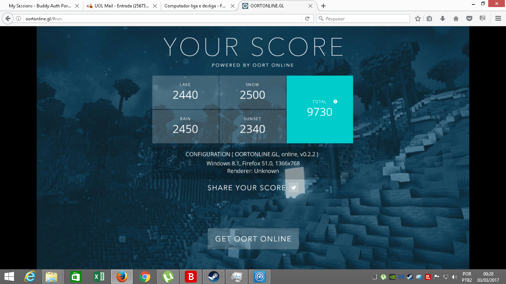Open the Firefox downloads arrow
Viewport: 506px width, 284px height.
pyautogui.click(x=442, y=18)
